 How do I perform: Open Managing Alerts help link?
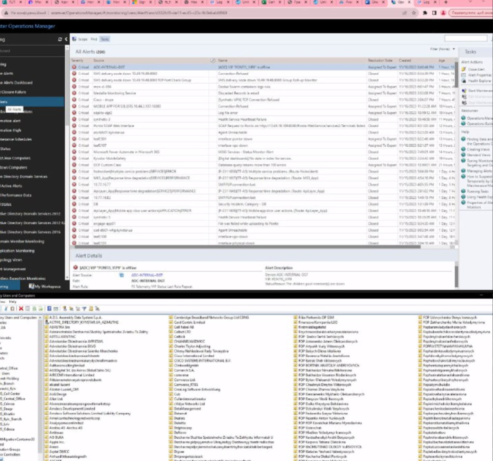coord(480,171)
